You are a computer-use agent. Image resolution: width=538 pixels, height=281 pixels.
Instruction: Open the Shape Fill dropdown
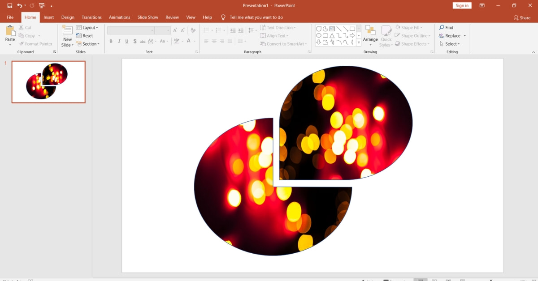pos(409,28)
